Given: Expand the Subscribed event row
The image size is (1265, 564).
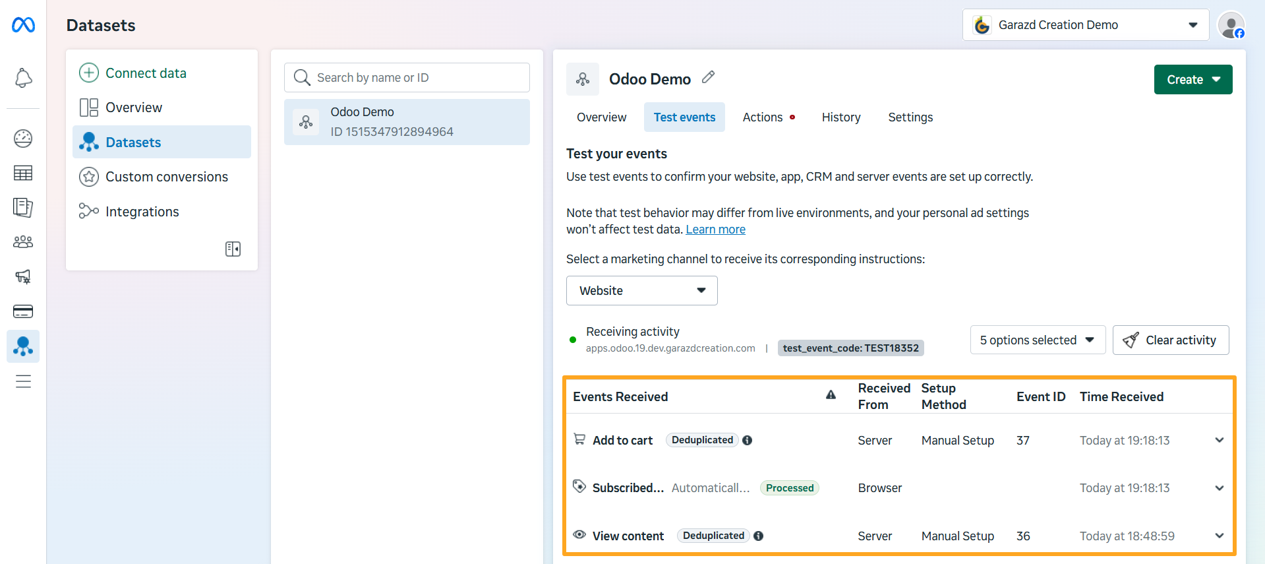Looking at the screenshot, I should coord(1220,488).
